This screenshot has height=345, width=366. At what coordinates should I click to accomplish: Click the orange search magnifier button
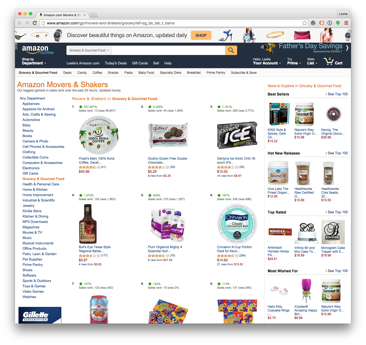click(231, 50)
